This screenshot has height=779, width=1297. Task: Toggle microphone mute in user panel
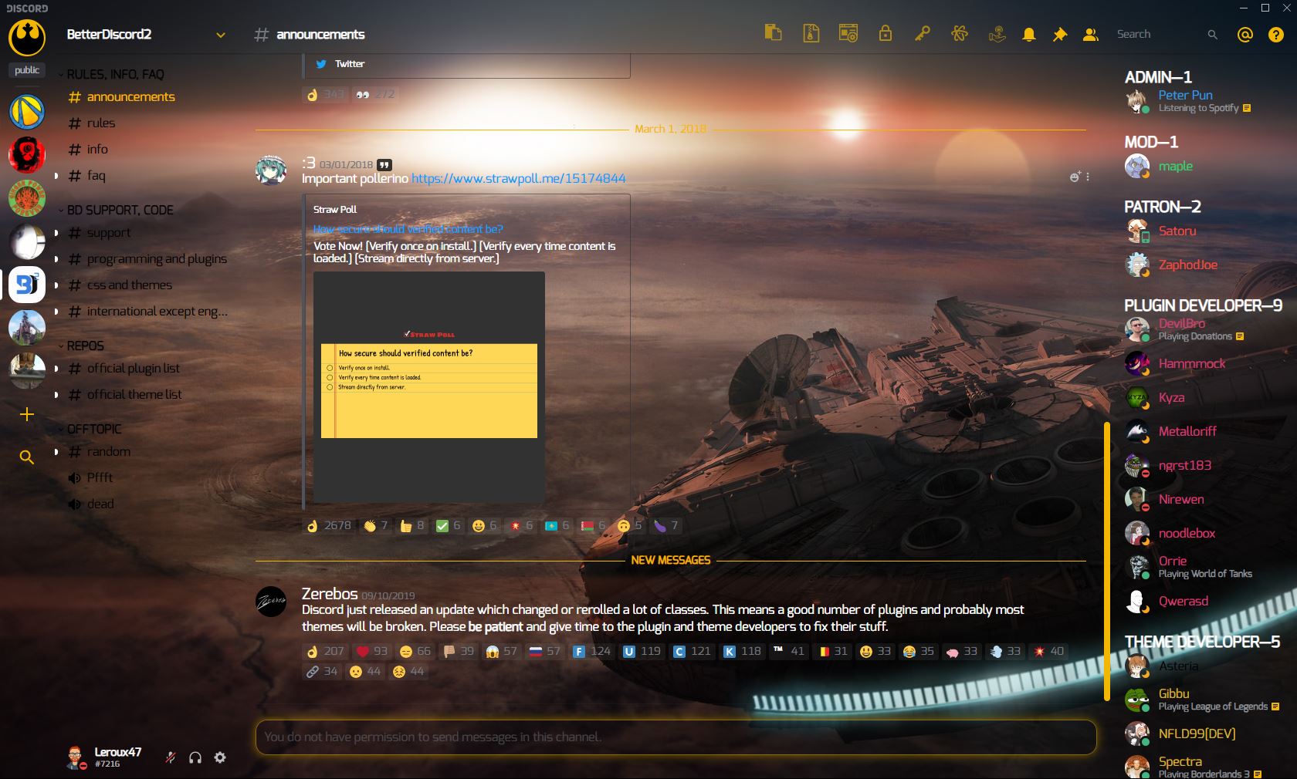tap(171, 757)
